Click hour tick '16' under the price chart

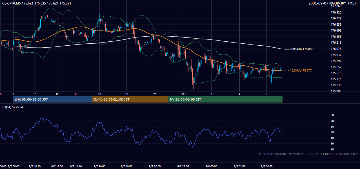click(x=99, y=94)
